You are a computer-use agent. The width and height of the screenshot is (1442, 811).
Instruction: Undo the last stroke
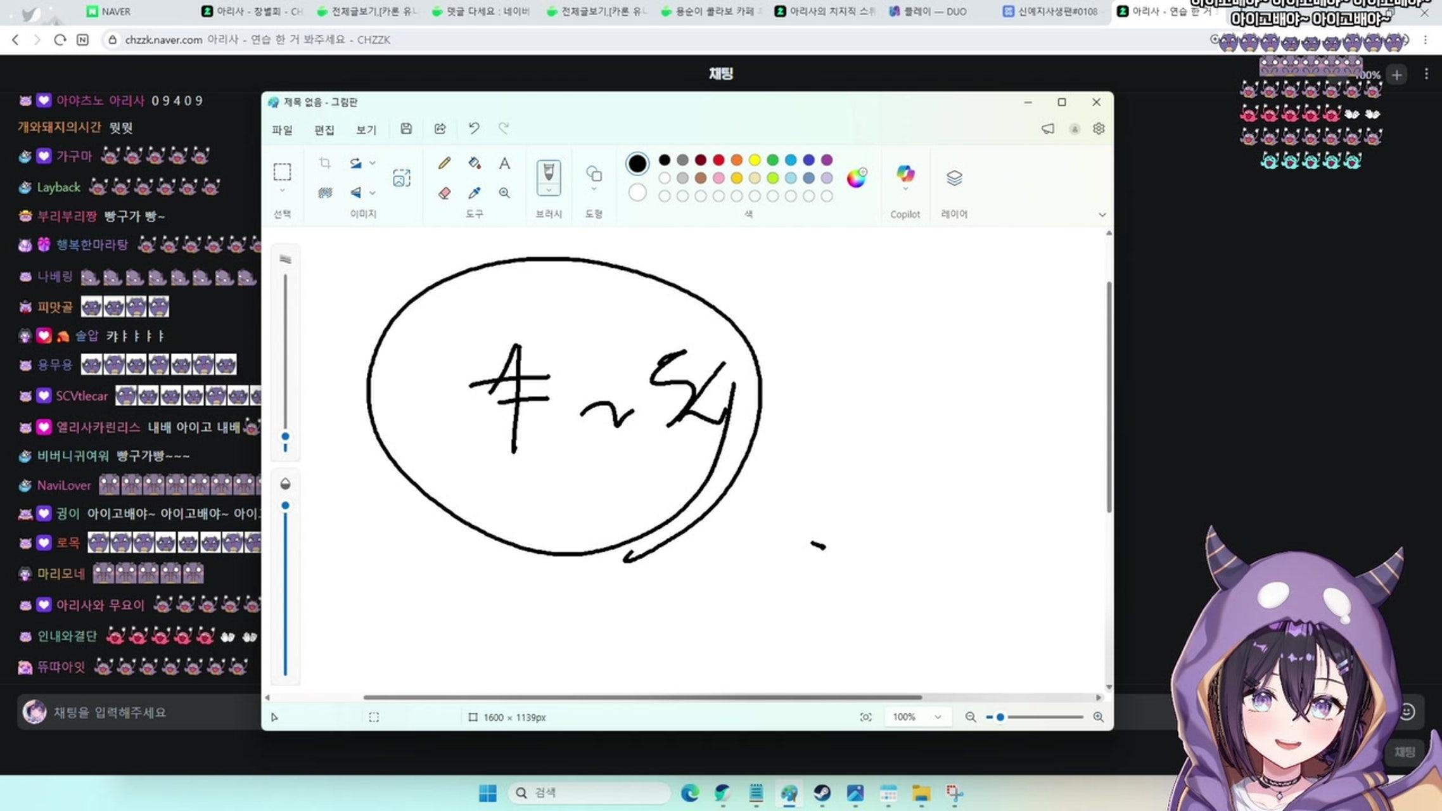click(x=474, y=129)
